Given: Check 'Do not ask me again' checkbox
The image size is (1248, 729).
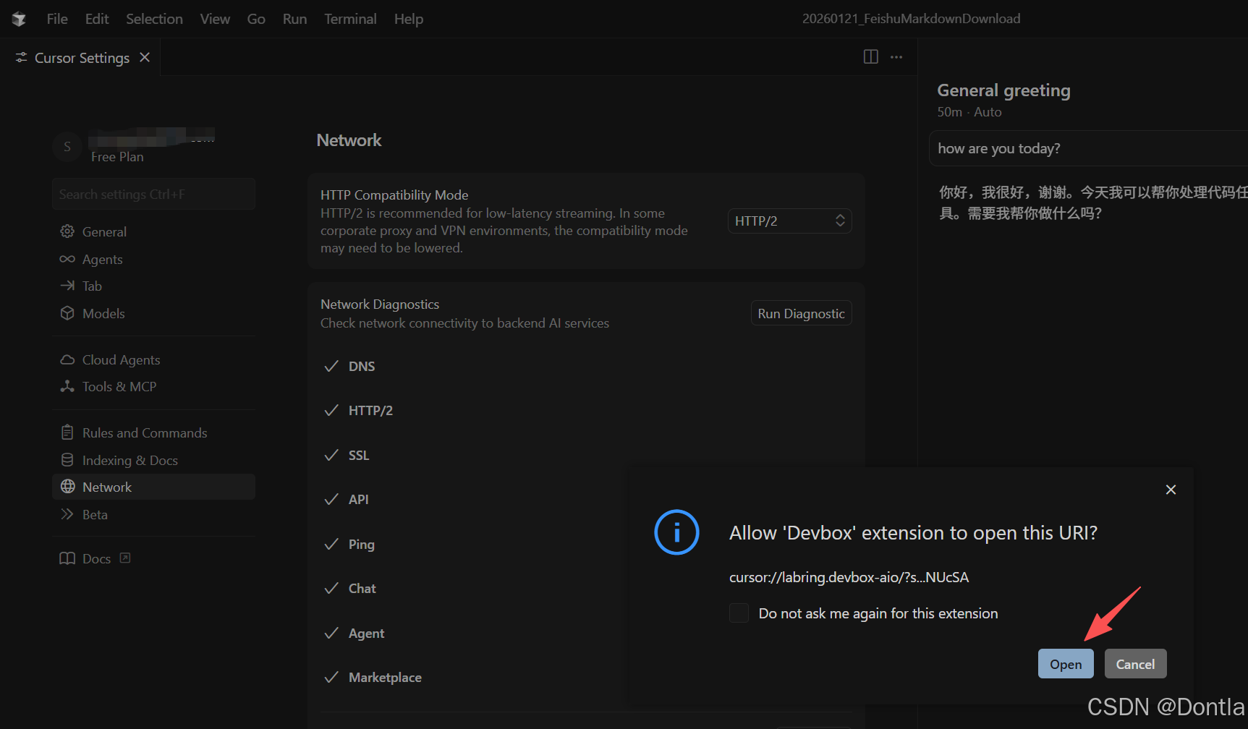Looking at the screenshot, I should click(x=739, y=613).
